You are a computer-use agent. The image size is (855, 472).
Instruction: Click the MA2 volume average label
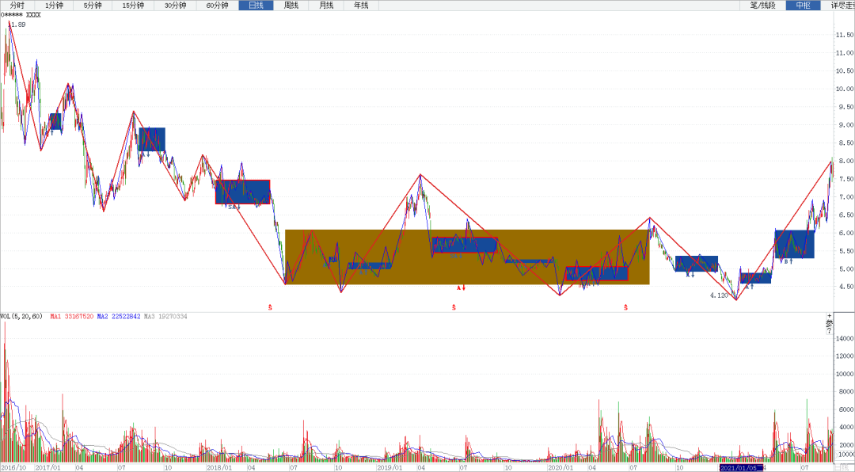pos(119,317)
